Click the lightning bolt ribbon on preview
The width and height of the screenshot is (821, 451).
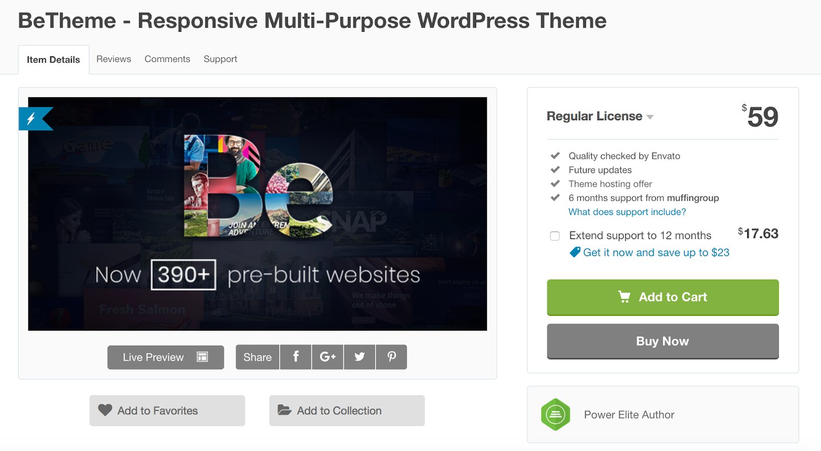(35, 119)
